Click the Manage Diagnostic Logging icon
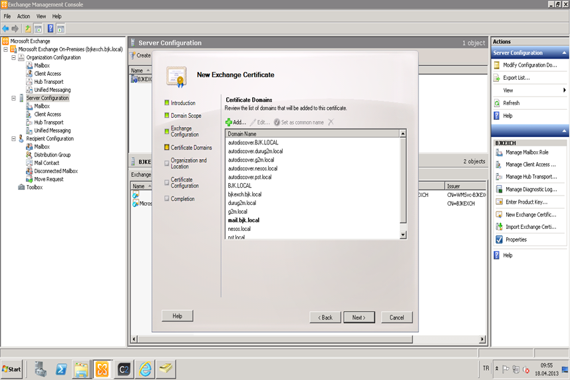 pos(499,190)
